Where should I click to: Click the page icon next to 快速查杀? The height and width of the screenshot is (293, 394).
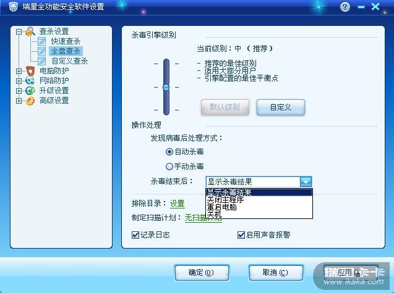click(x=41, y=41)
